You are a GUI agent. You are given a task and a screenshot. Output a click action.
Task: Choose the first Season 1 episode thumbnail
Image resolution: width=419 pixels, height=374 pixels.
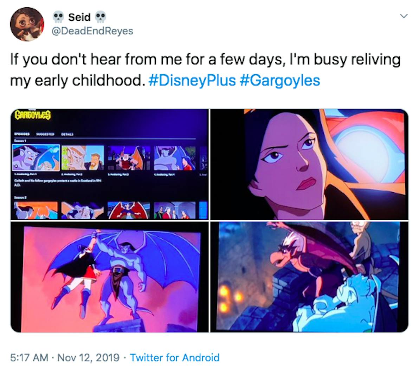click(36, 157)
